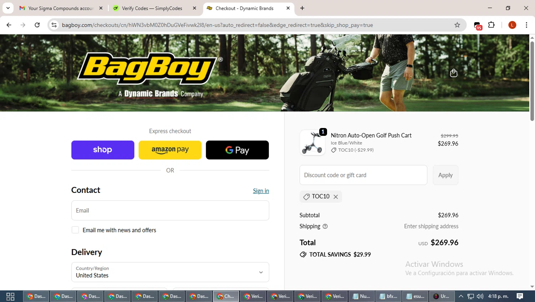Image resolution: width=535 pixels, height=302 pixels.
Task: Open the tab search dropdown arrow
Action: pyautogui.click(x=8, y=8)
